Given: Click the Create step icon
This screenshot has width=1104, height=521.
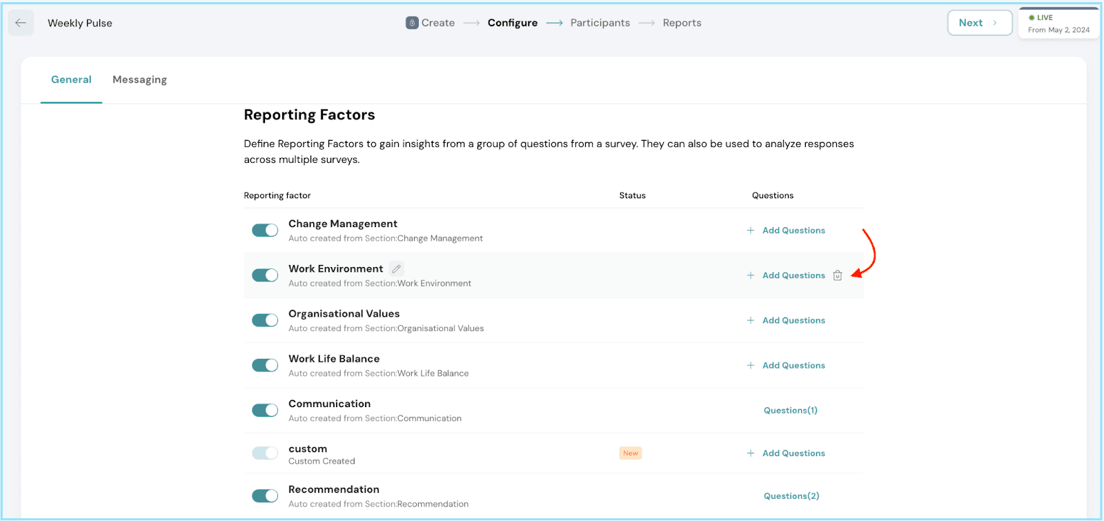Looking at the screenshot, I should (x=412, y=23).
